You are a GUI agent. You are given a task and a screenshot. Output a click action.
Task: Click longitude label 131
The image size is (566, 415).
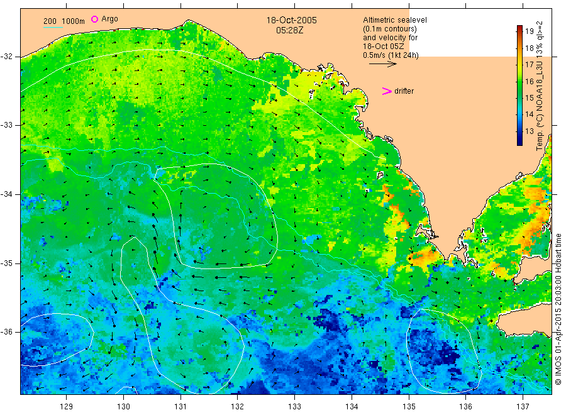180,406
